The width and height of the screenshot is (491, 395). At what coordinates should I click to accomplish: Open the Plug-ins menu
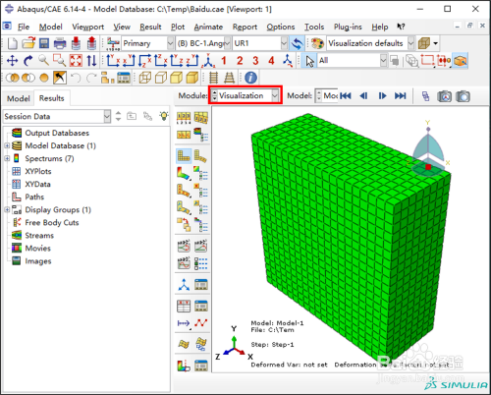(x=348, y=27)
